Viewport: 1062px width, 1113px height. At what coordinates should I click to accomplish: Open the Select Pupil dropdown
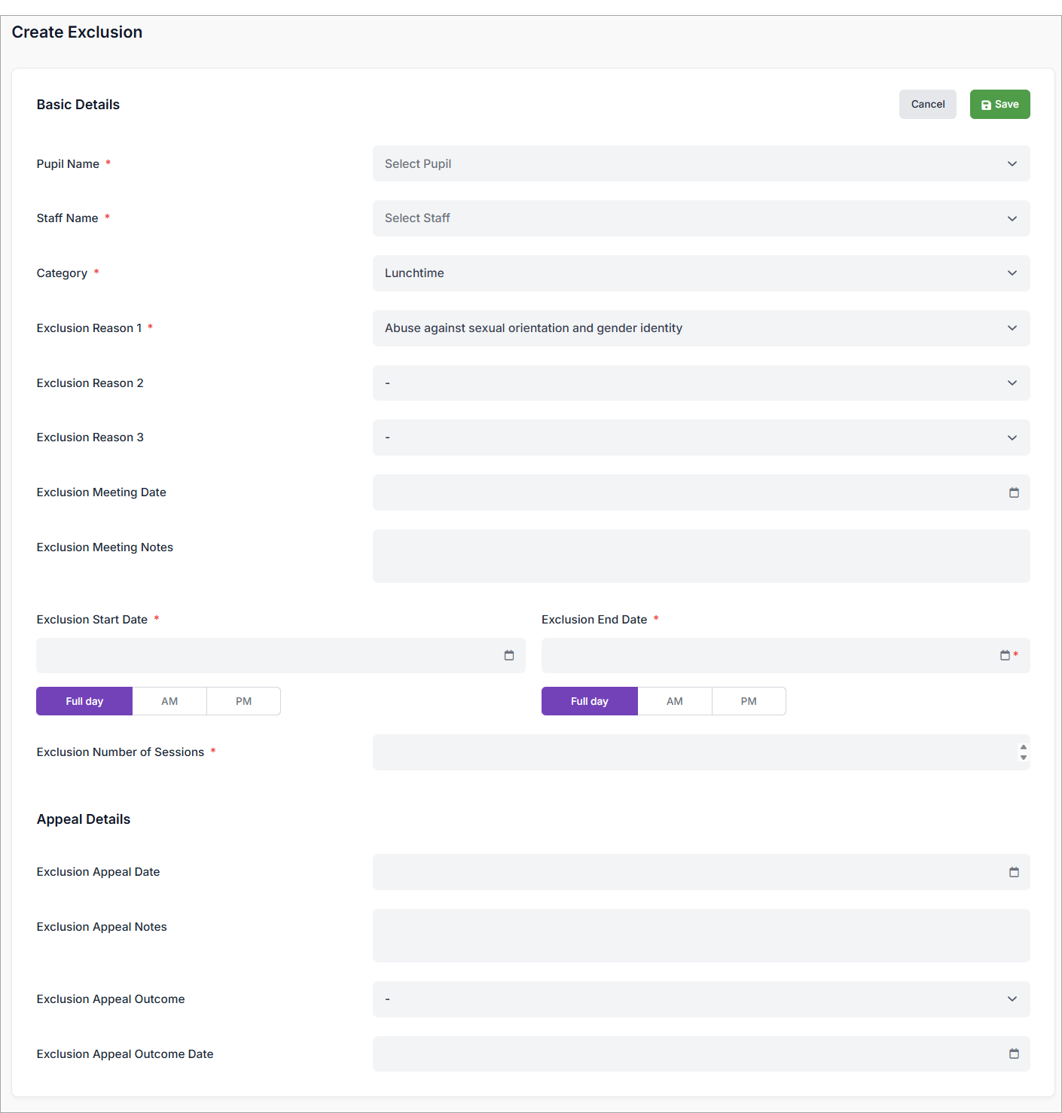700,163
